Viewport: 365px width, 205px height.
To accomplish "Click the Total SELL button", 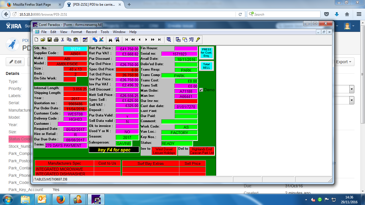I will click(206, 66).
